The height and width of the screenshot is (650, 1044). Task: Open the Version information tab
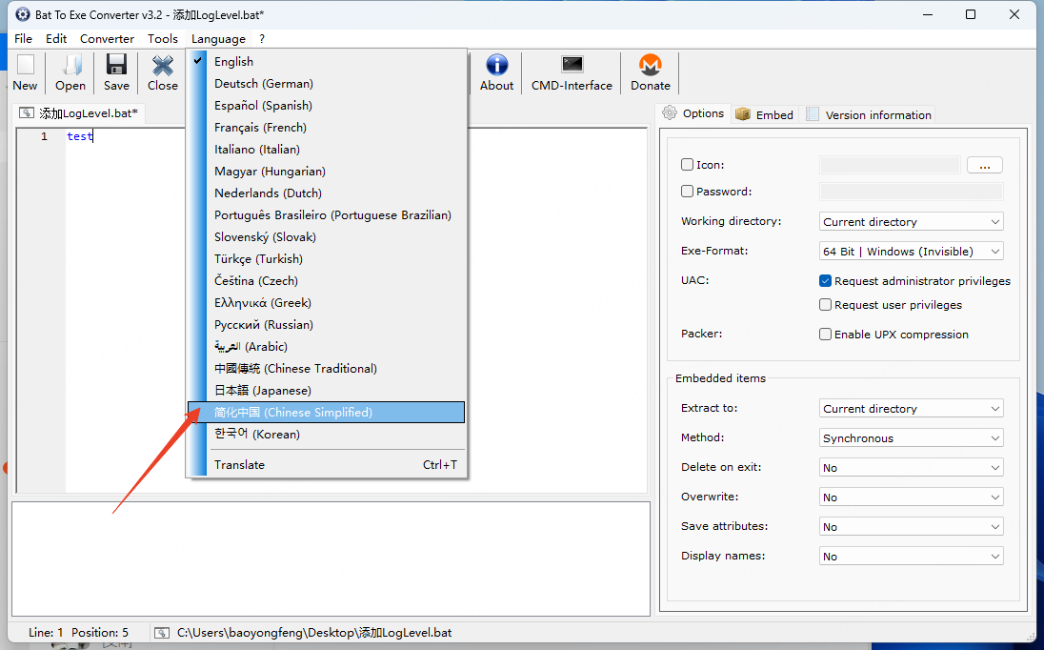(869, 114)
